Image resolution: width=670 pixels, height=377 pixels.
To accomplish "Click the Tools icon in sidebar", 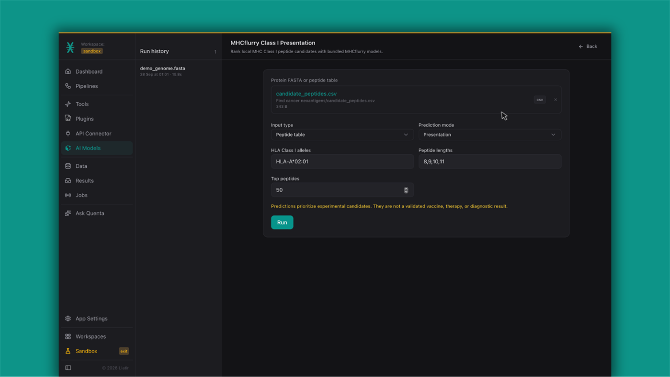I will coord(68,104).
